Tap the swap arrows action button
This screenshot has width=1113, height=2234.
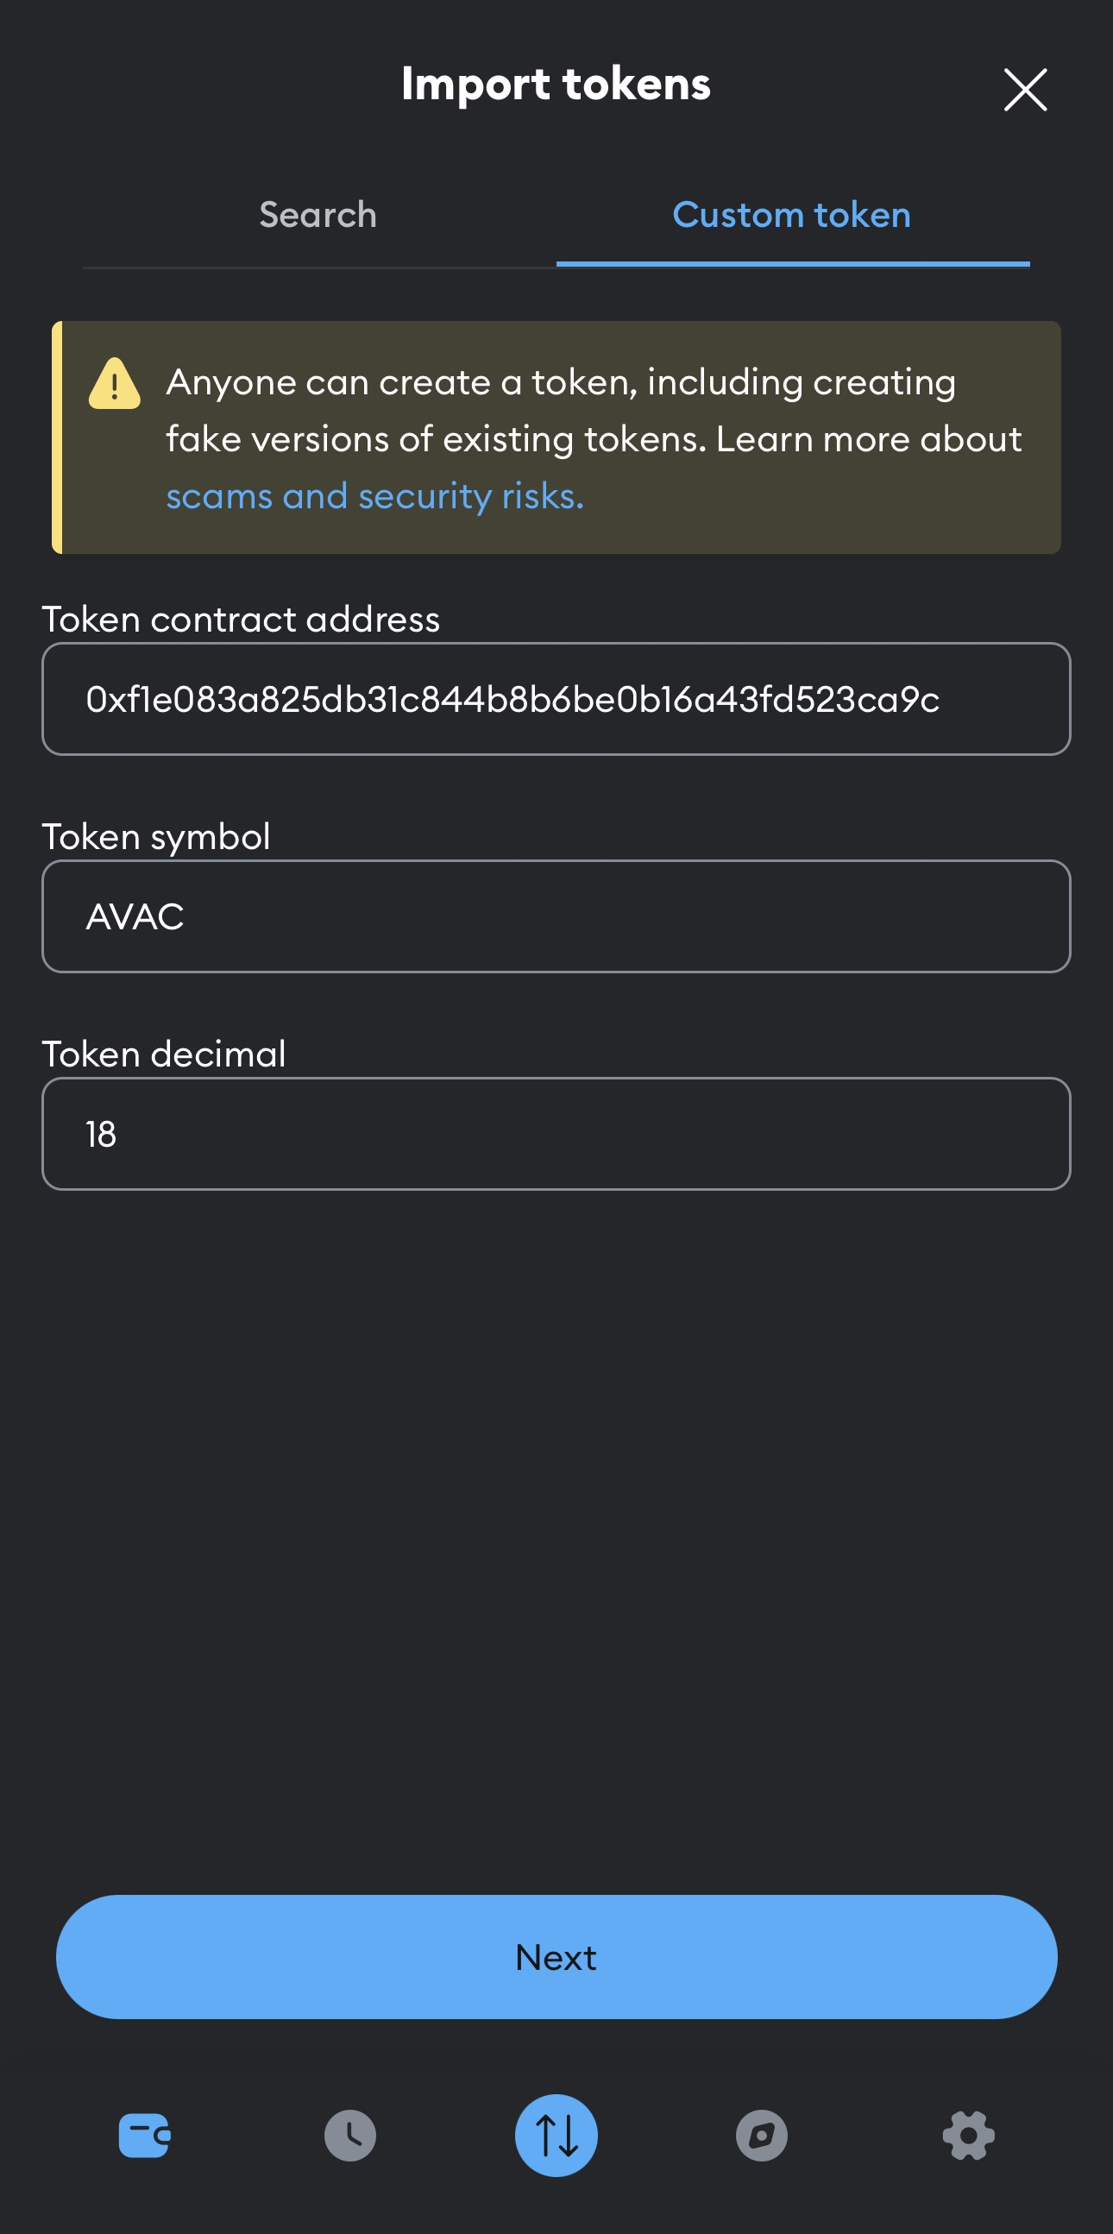[x=556, y=2135]
